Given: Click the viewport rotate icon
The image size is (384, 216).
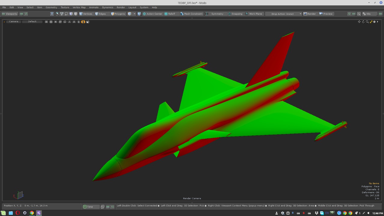Looking at the screenshot, I should pyautogui.click(x=363, y=22).
